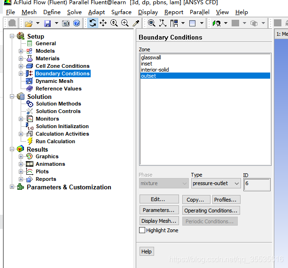Screen dimensions: 288x268
Task: Click the green view/lighting toolbar icon
Action: 217,23
